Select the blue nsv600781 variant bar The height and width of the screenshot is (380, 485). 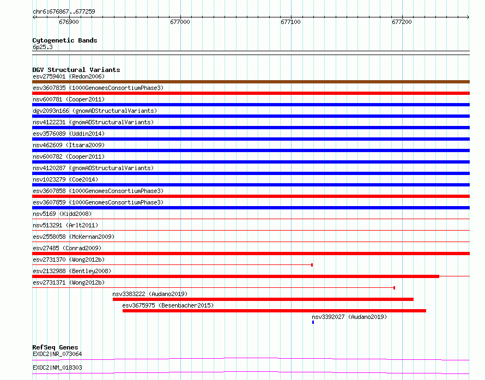click(x=251, y=105)
